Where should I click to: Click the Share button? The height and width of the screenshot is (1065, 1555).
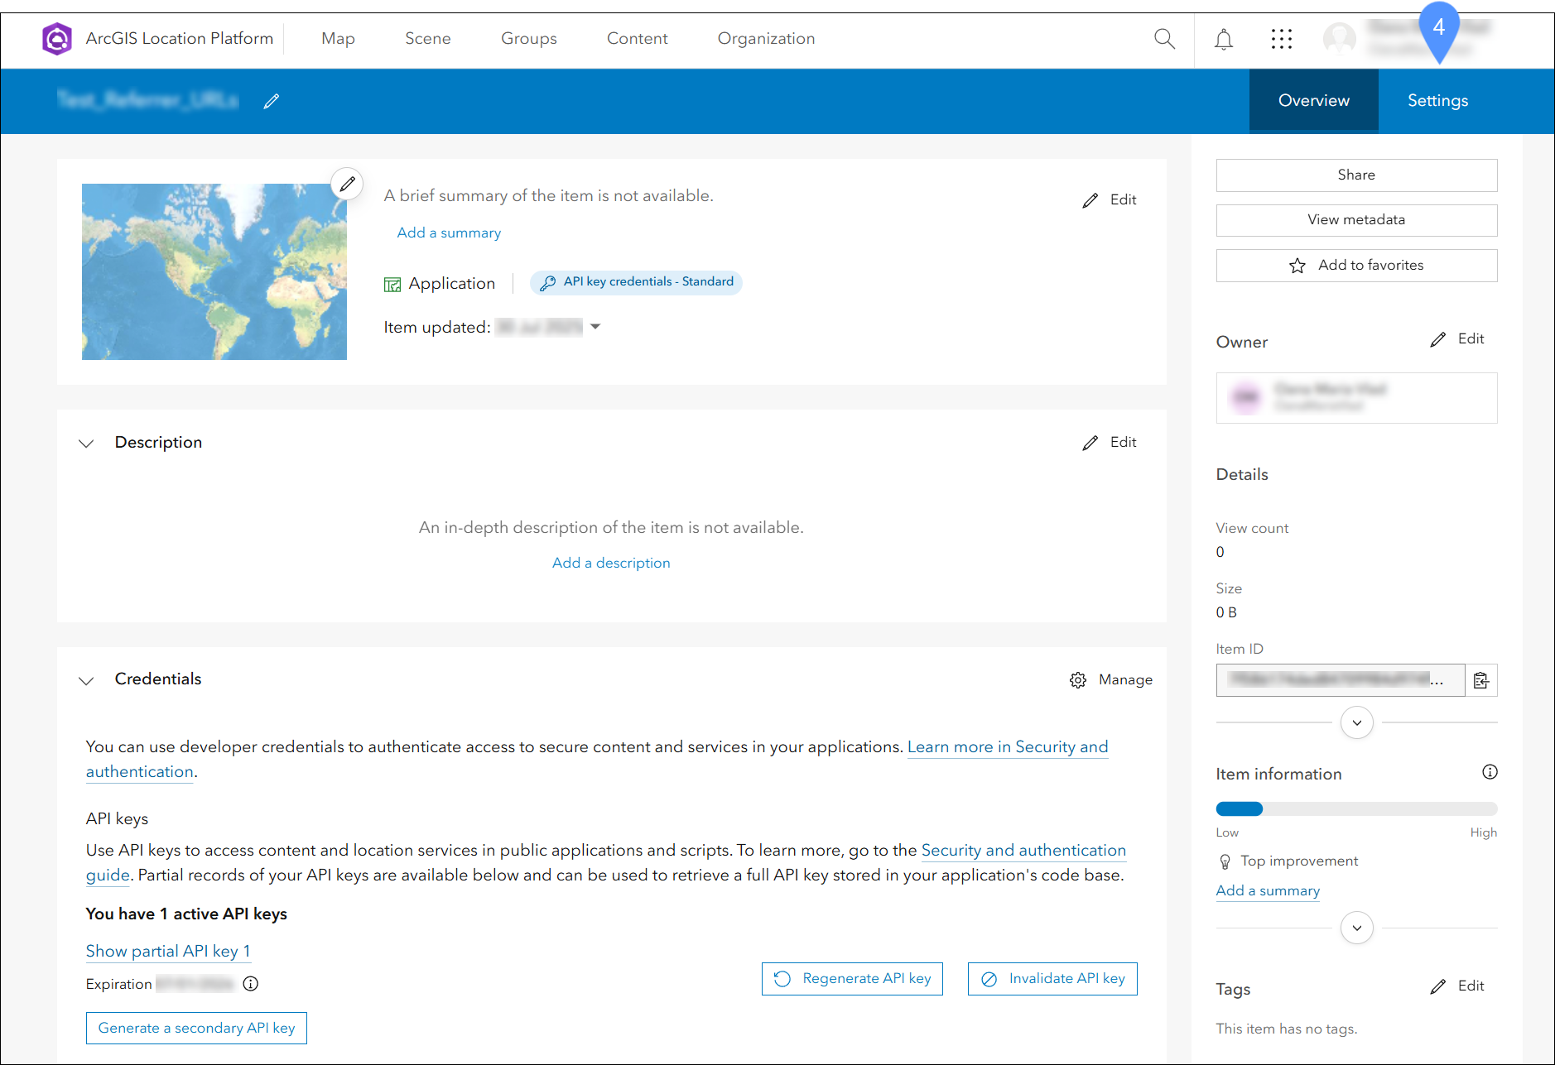click(1356, 175)
